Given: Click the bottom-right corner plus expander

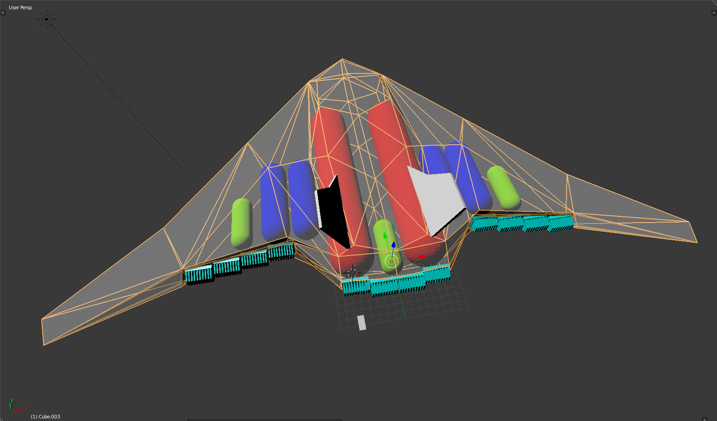Looking at the screenshot, I should tap(704, 419).
